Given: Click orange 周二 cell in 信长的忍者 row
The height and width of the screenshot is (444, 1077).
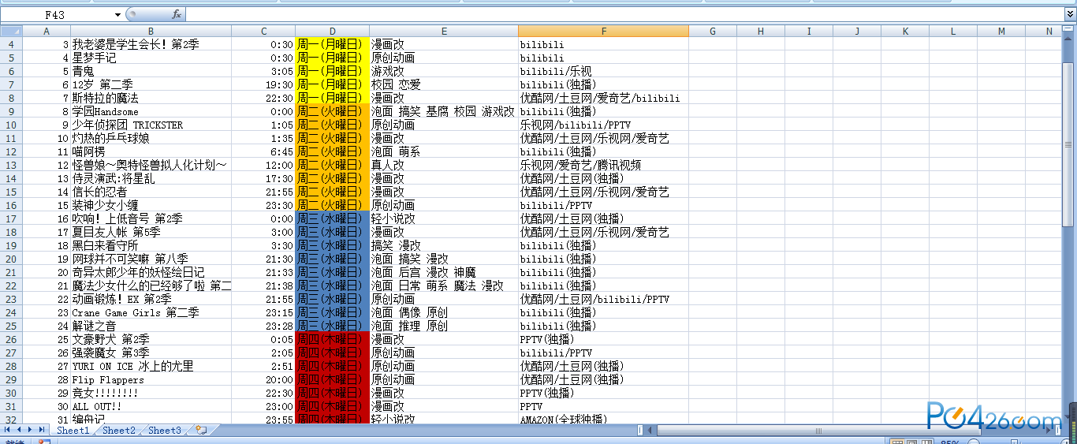Looking at the screenshot, I should [332, 192].
